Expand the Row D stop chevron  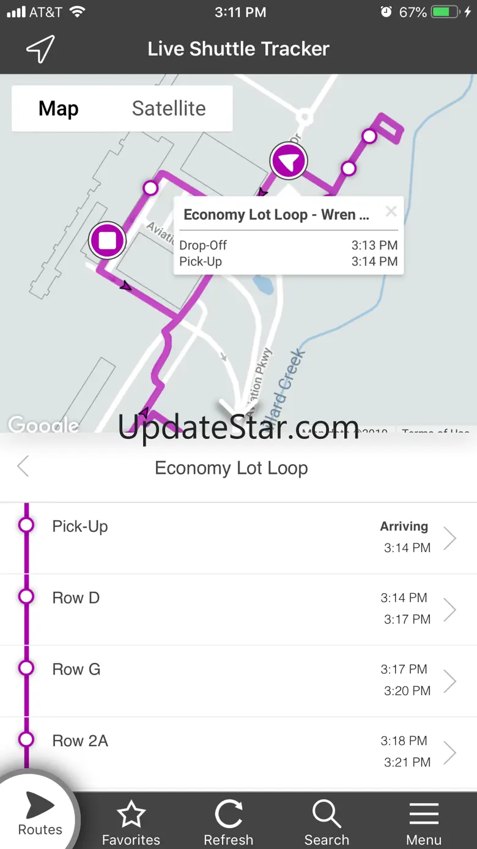click(x=450, y=610)
